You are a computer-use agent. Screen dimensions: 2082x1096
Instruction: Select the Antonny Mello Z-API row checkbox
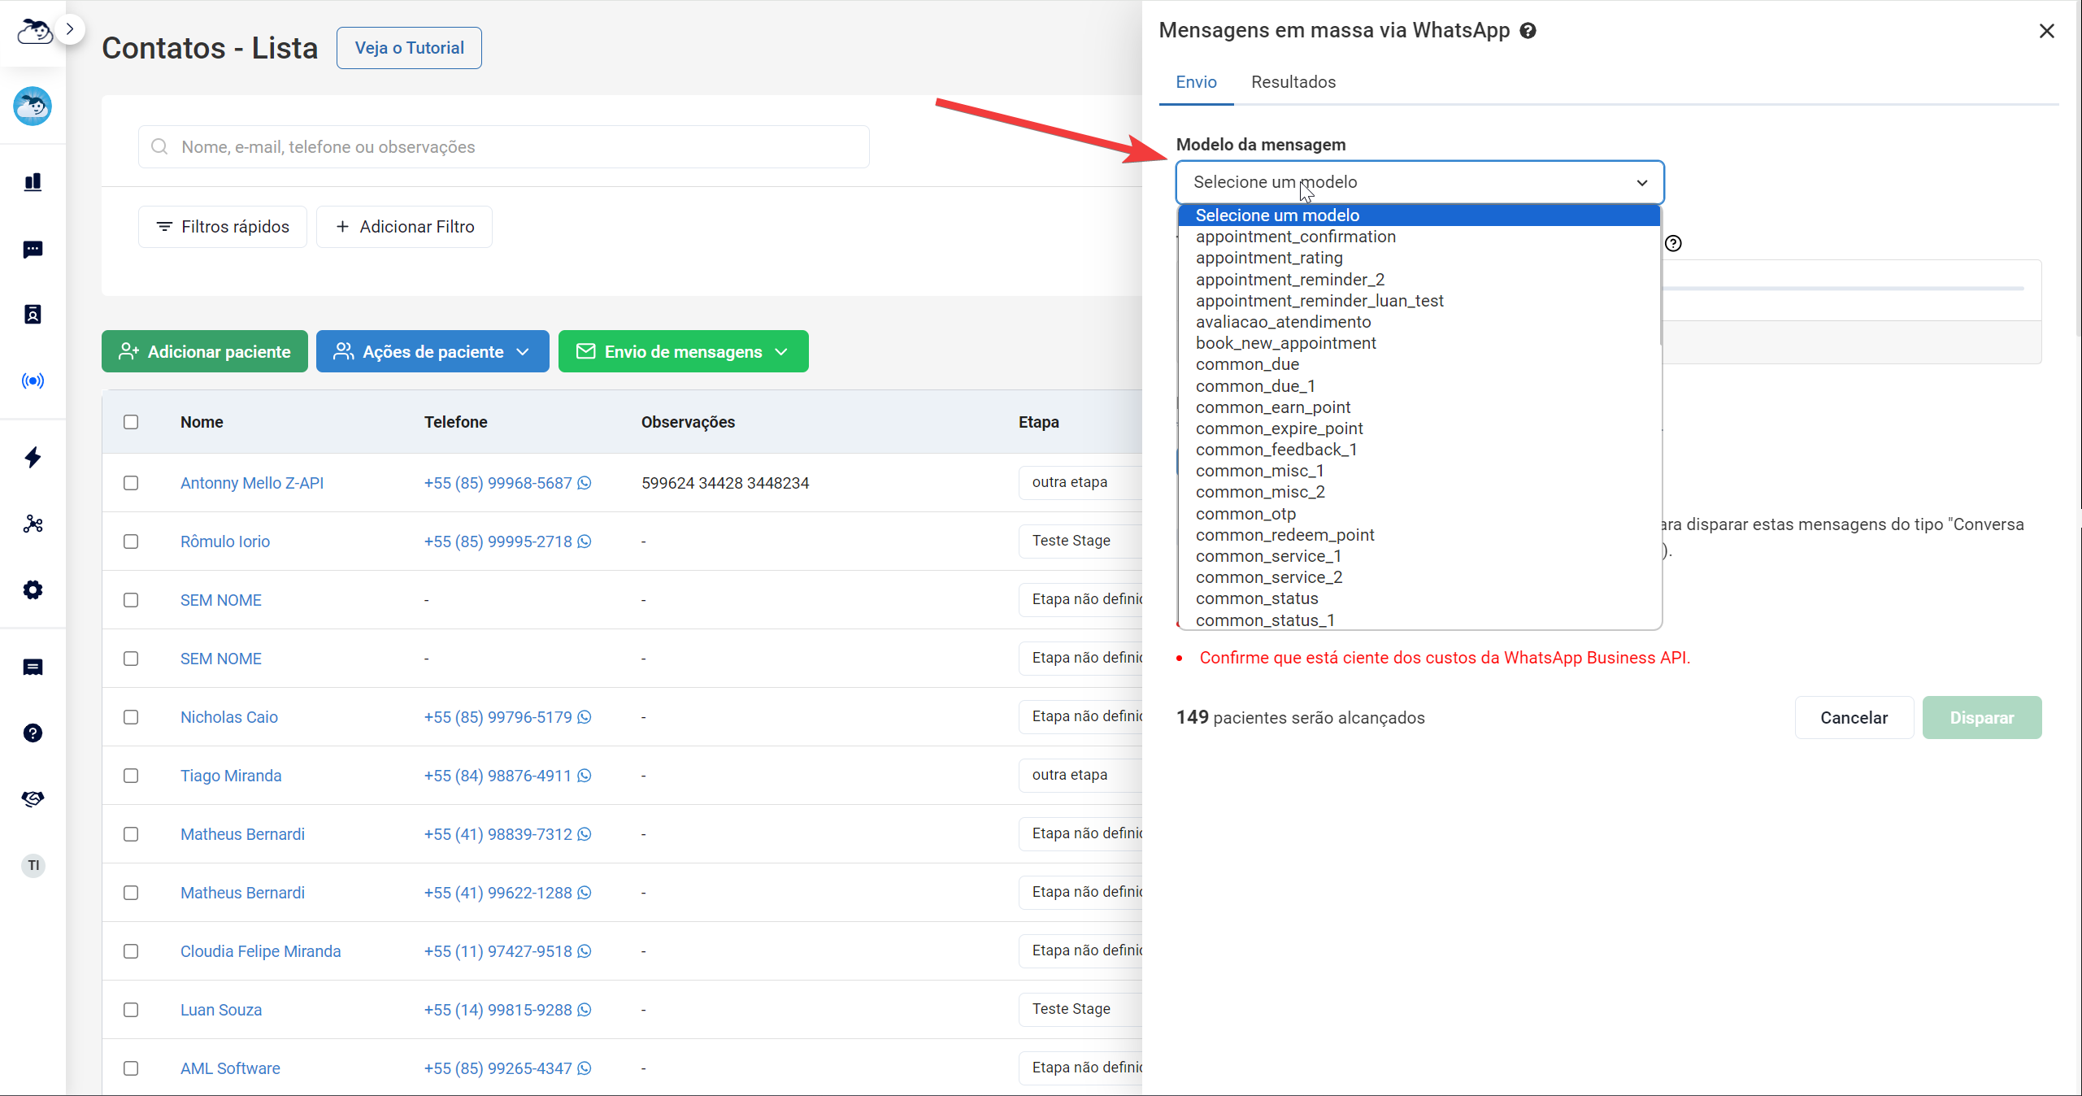[131, 483]
